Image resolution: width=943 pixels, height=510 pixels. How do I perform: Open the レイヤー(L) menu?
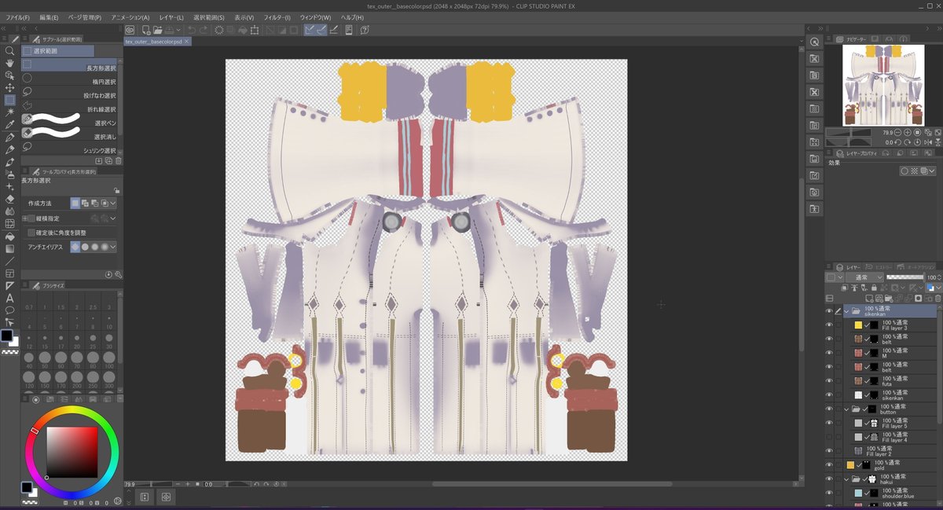(x=171, y=17)
